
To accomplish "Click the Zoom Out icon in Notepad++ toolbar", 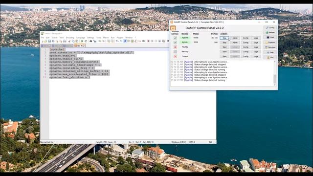I will coord(103,41).
